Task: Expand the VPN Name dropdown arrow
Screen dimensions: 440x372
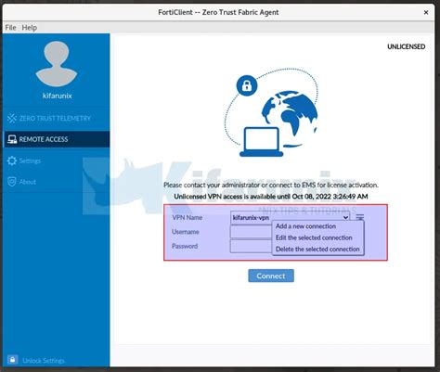Action: click(345, 217)
